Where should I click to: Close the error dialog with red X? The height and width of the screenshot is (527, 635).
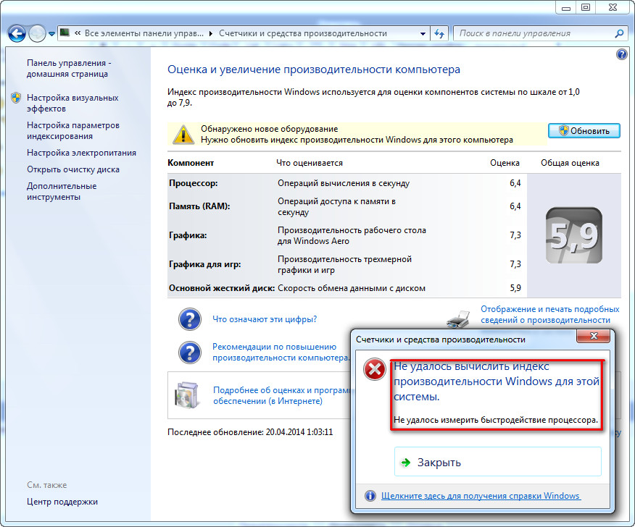click(594, 336)
